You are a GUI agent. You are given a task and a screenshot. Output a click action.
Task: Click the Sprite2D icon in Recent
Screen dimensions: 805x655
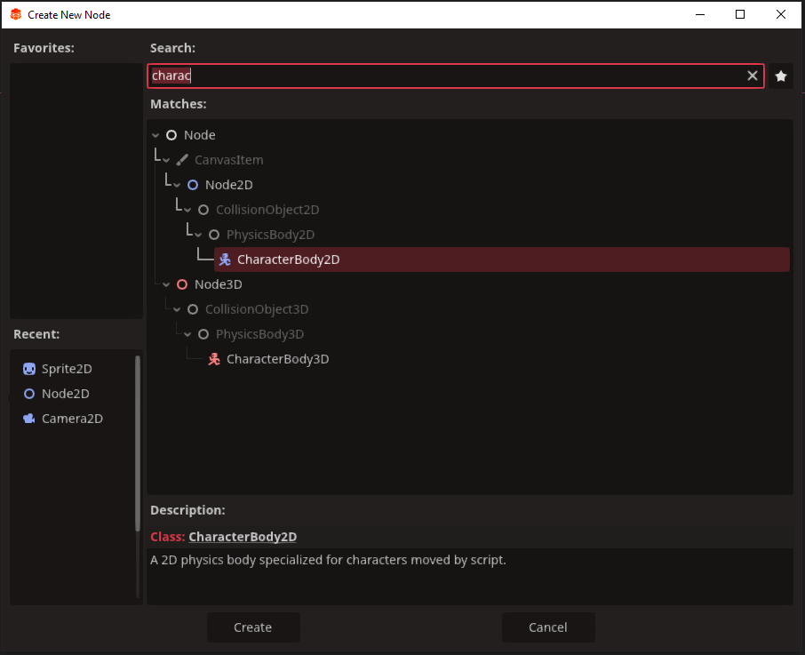(x=29, y=369)
